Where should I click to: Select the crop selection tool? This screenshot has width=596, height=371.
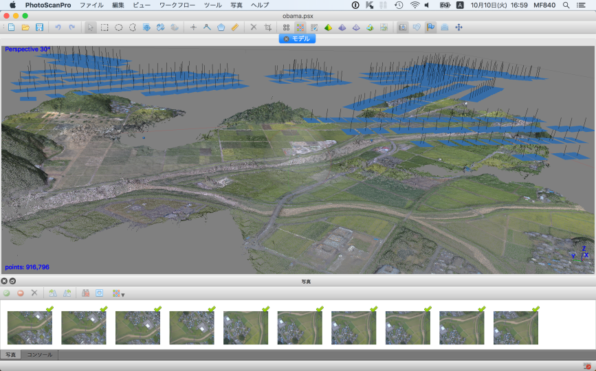[x=267, y=27]
